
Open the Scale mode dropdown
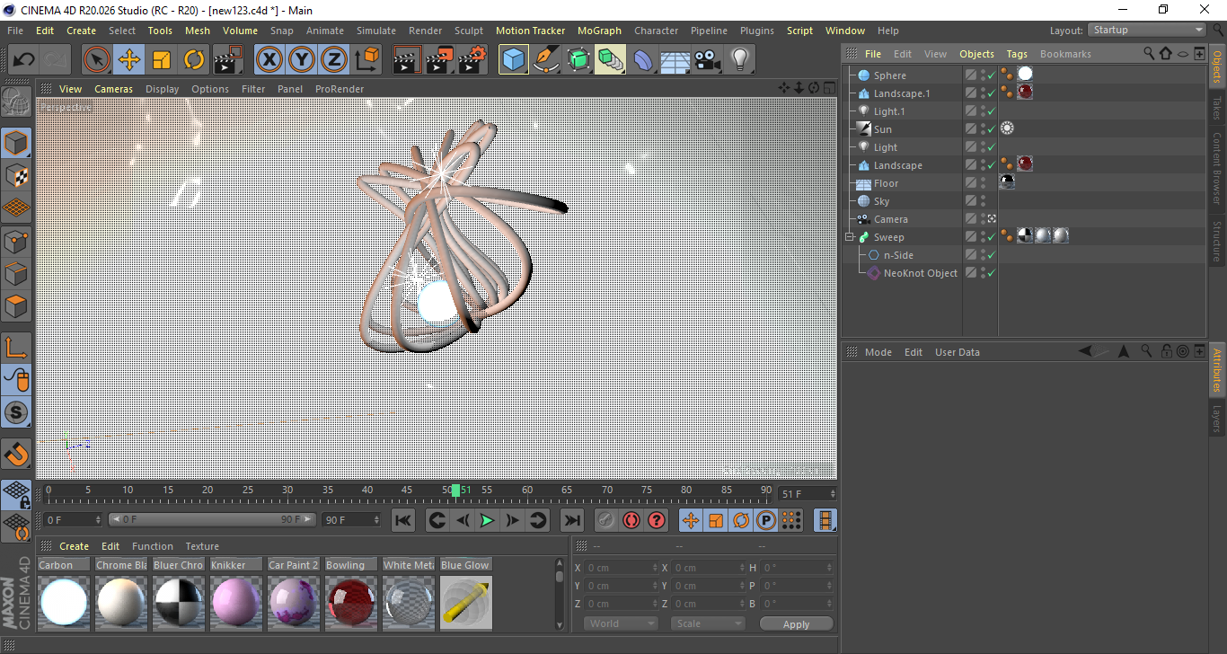707,623
